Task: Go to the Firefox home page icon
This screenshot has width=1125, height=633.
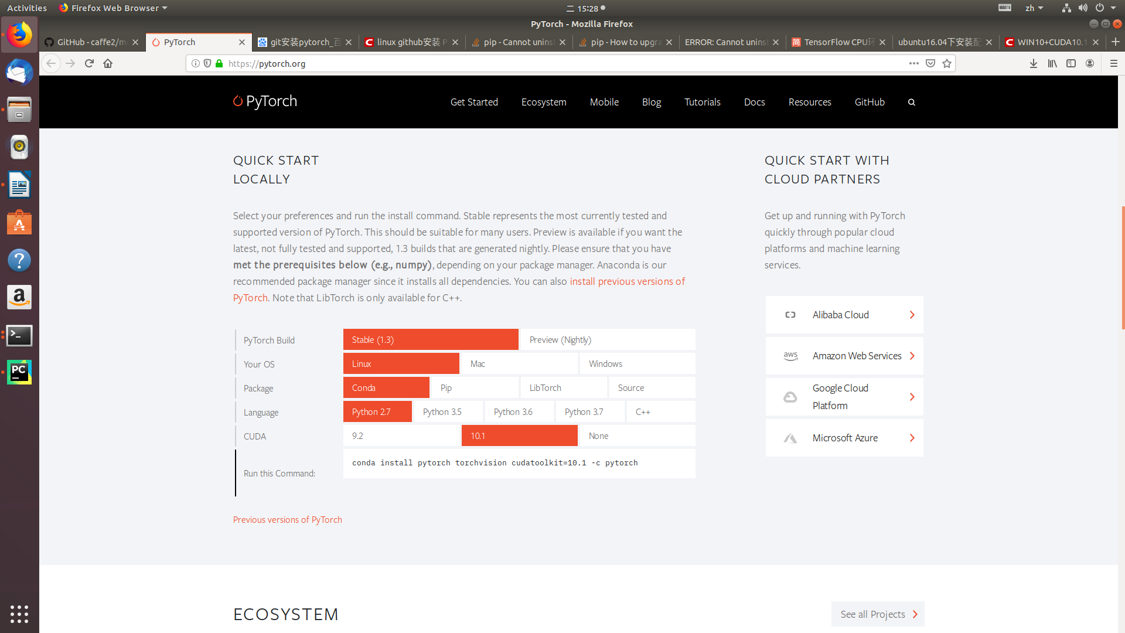Action: pos(108,63)
